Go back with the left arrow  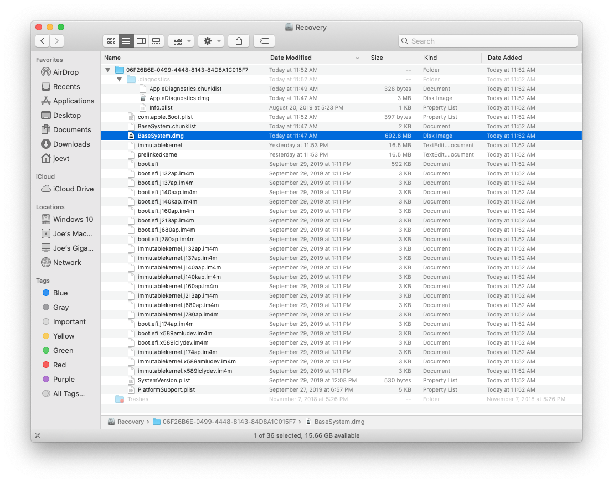pyautogui.click(x=42, y=41)
